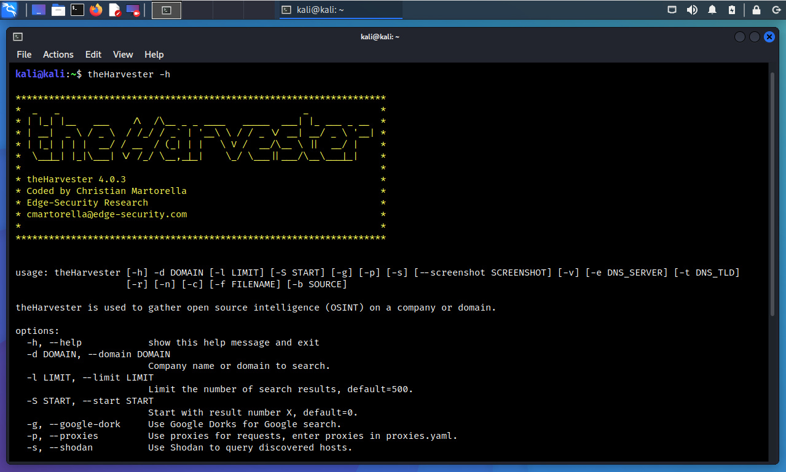Open the text editor launcher icon

[114, 10]
